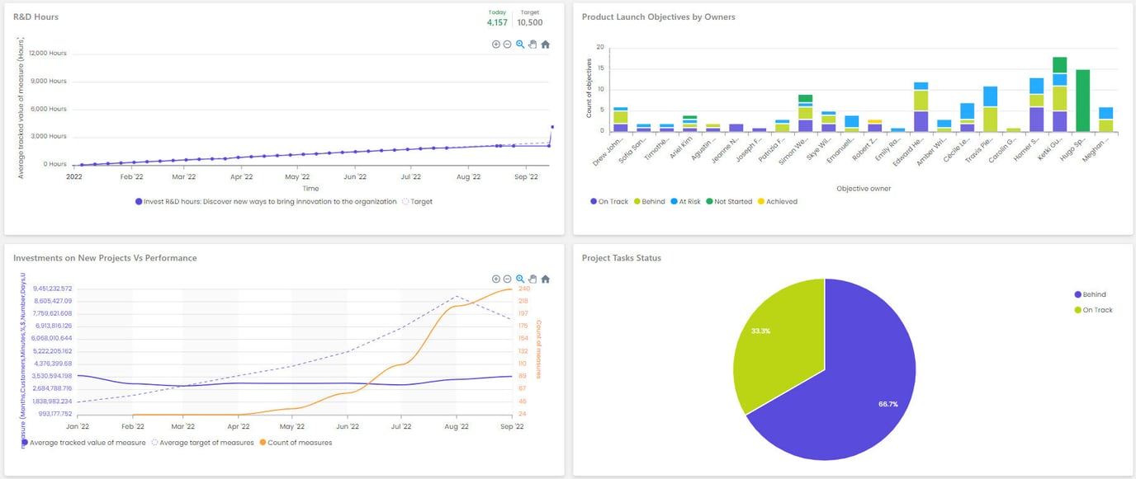Select the box-zoom magnifier on Investments chart
The height and width of the screenshot is (479, 1136).
coord(519,279)
